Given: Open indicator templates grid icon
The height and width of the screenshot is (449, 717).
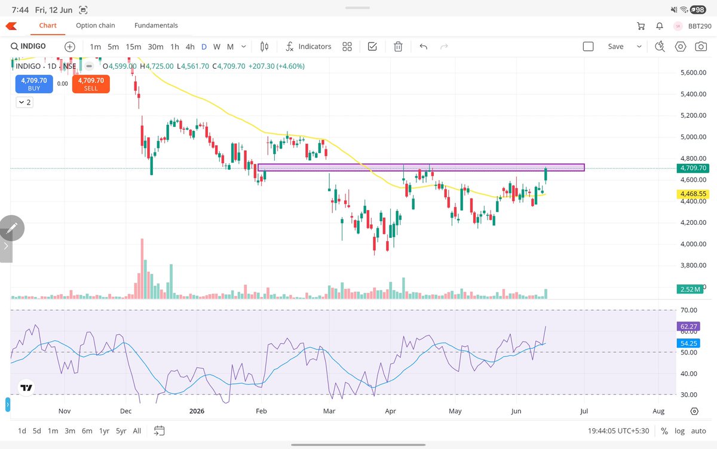Looking at the screenshot, I should [347, 46].
